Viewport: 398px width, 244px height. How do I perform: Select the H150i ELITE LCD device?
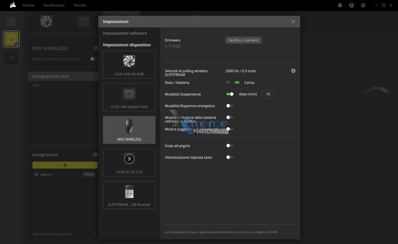(x=129, y=162)
